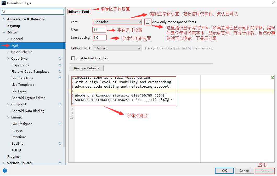Image resolution: width=277 pixels, height=176 pixels.
Task: Expand the Emmet node
Action: (x=8, y=117)
